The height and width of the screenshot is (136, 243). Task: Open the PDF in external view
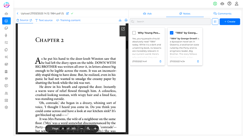(123, 29)
